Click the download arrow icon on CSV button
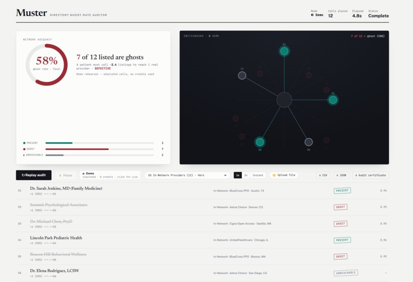The image size is (413, 282). click(320, 175)
